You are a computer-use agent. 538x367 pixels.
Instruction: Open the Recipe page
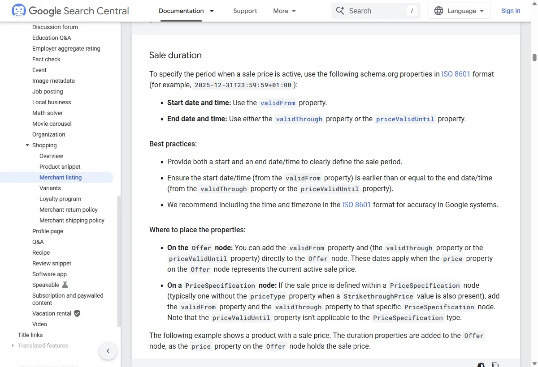click(41, 252)
